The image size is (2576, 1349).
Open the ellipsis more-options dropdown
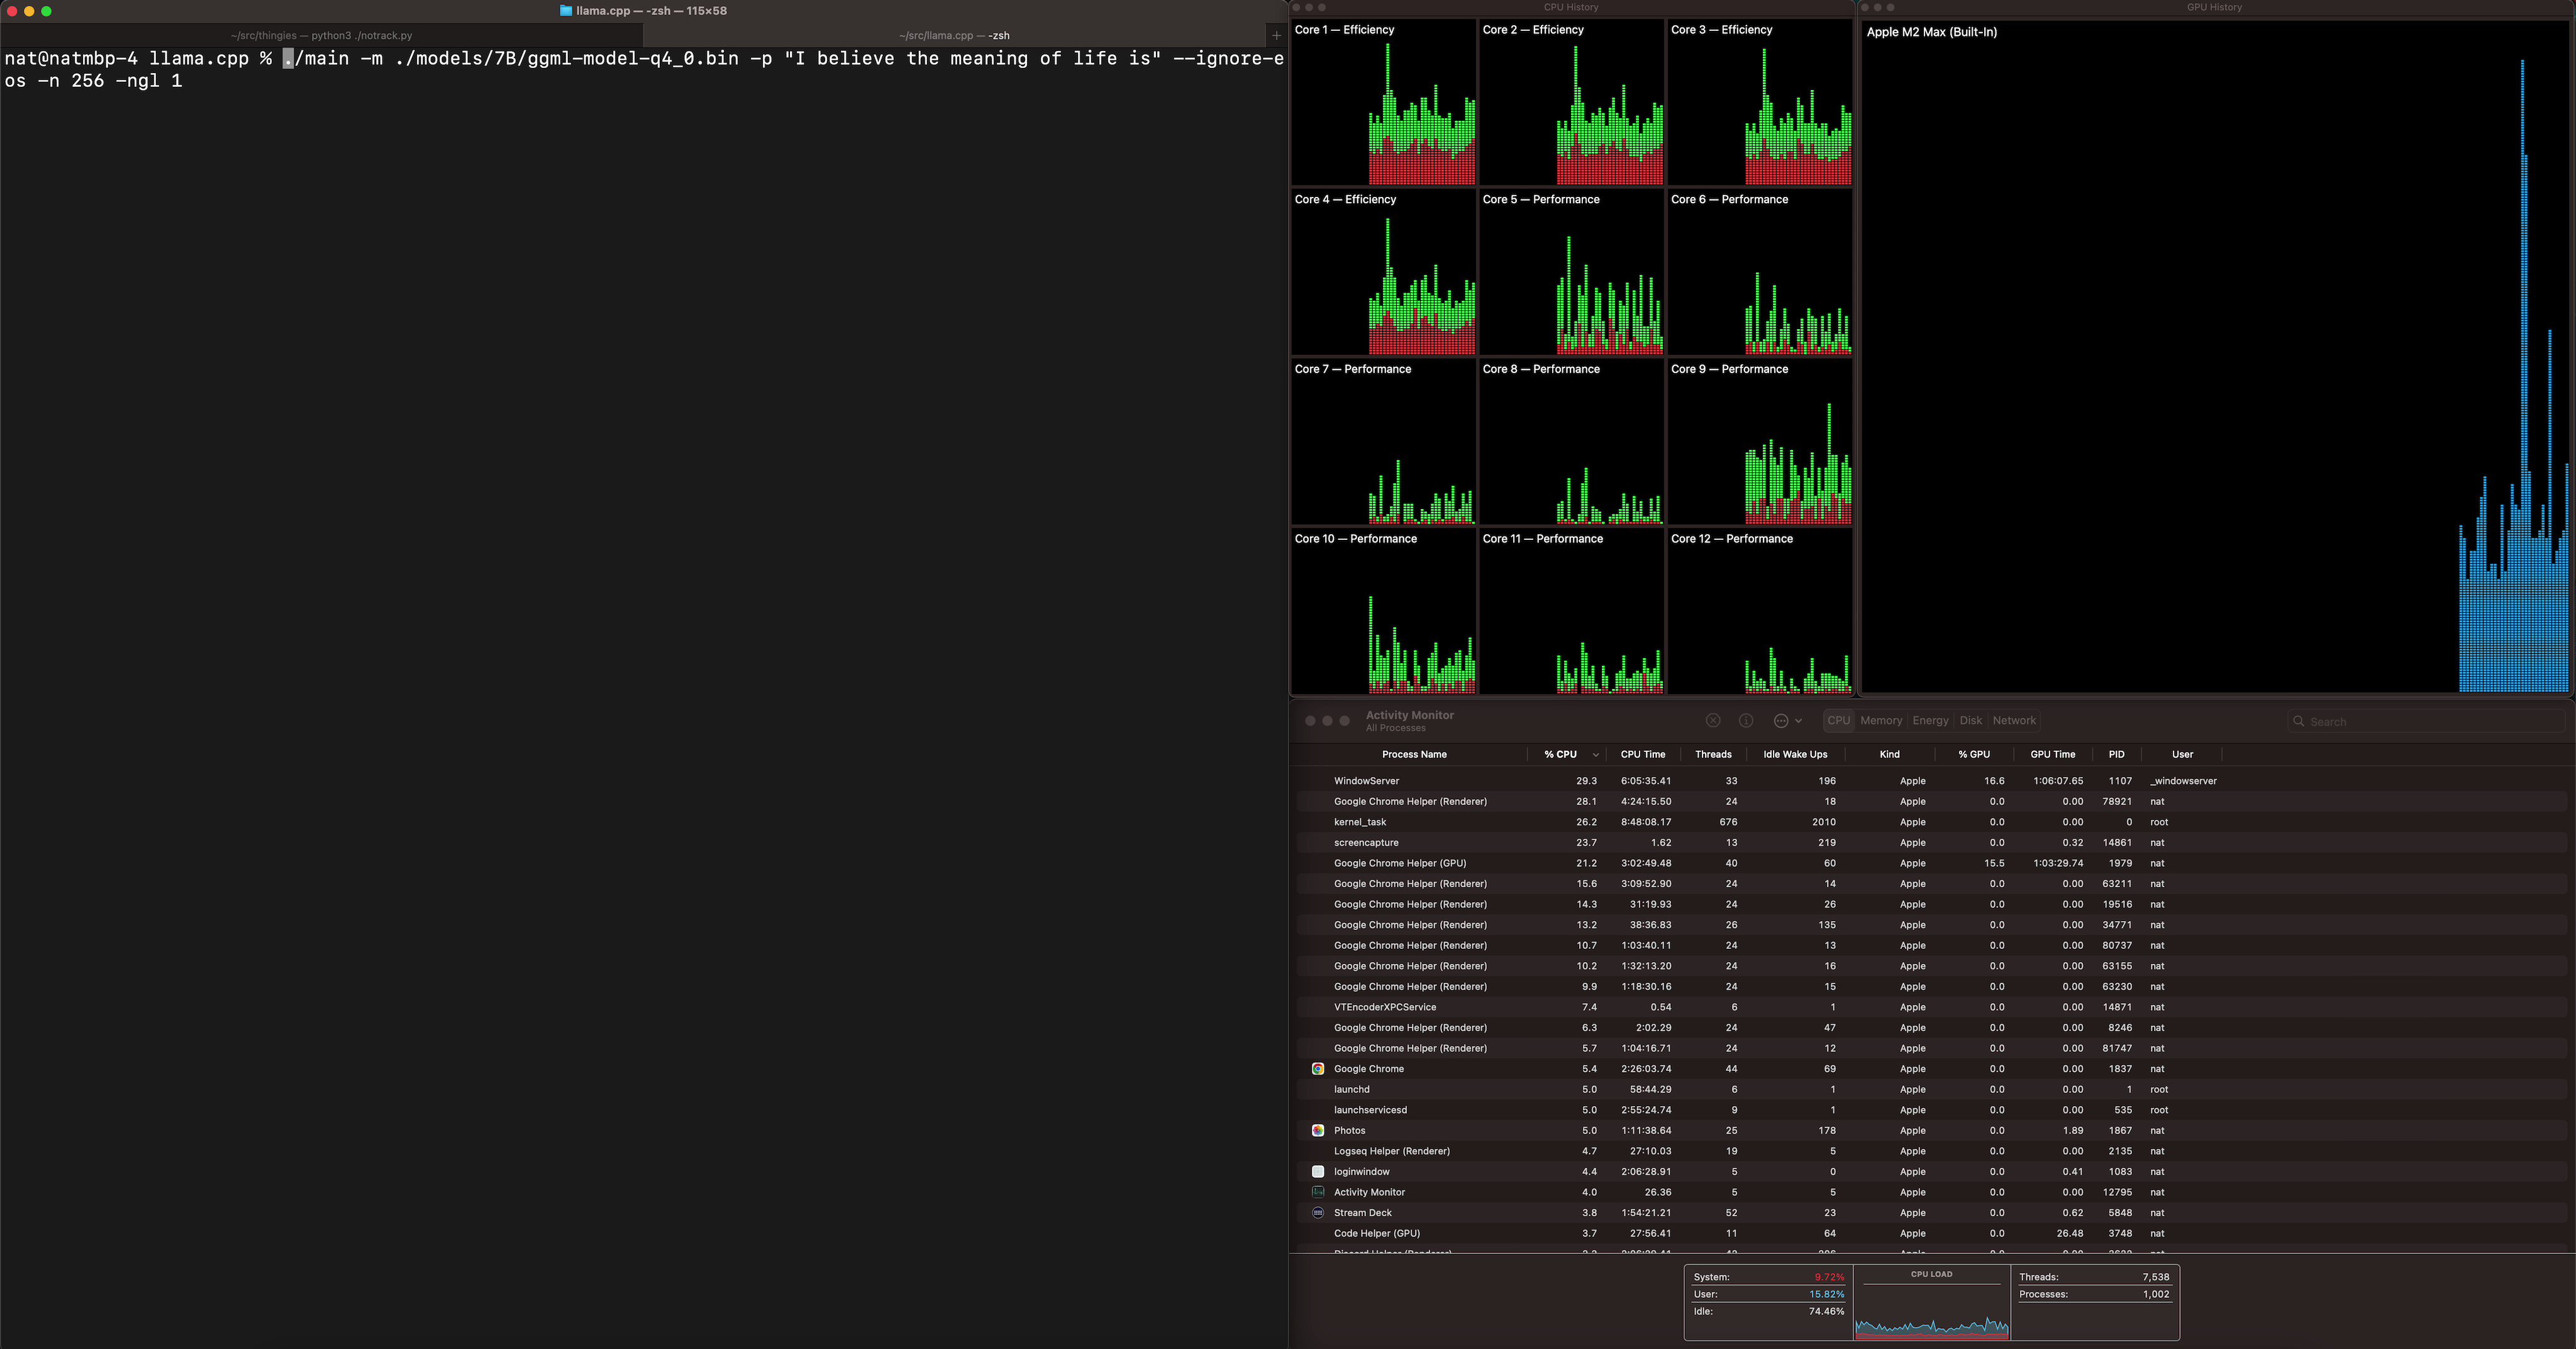click(1787, 720)
